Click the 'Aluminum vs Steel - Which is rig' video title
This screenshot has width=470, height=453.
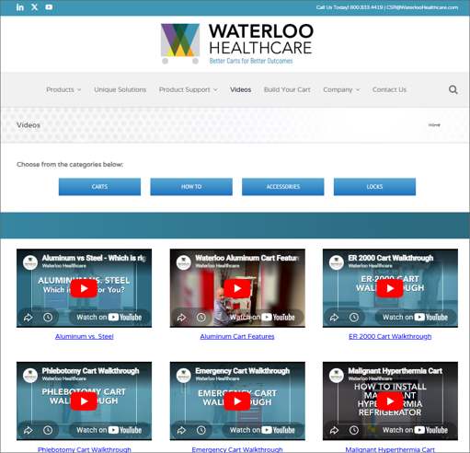coord(94,258)
